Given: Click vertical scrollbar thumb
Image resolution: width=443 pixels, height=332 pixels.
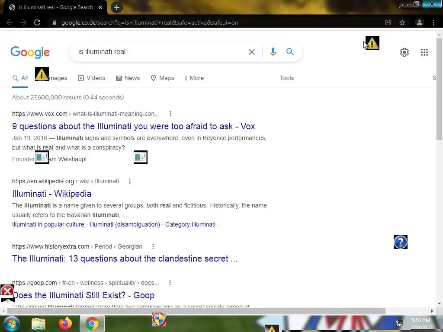Looking at the screenshot, I should pos(439,89).
